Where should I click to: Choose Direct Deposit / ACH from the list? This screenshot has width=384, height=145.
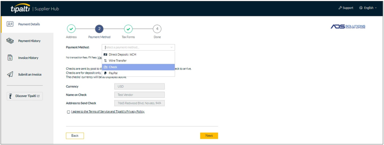(x=138, y=54)
